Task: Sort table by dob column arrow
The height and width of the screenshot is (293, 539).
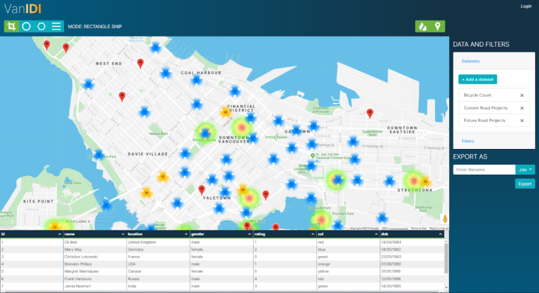Action: click(440, 234)
